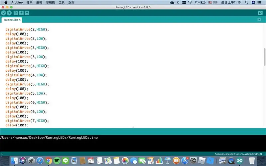Open a sketch using the up-arrow icon
Screen dimensions: 266x166
21,13
